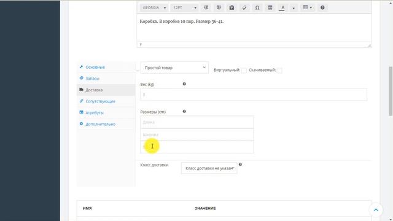The width and height of the screenshot is (393, 221).
Task: Click the P element path indicator
Action: click(141, 44)
